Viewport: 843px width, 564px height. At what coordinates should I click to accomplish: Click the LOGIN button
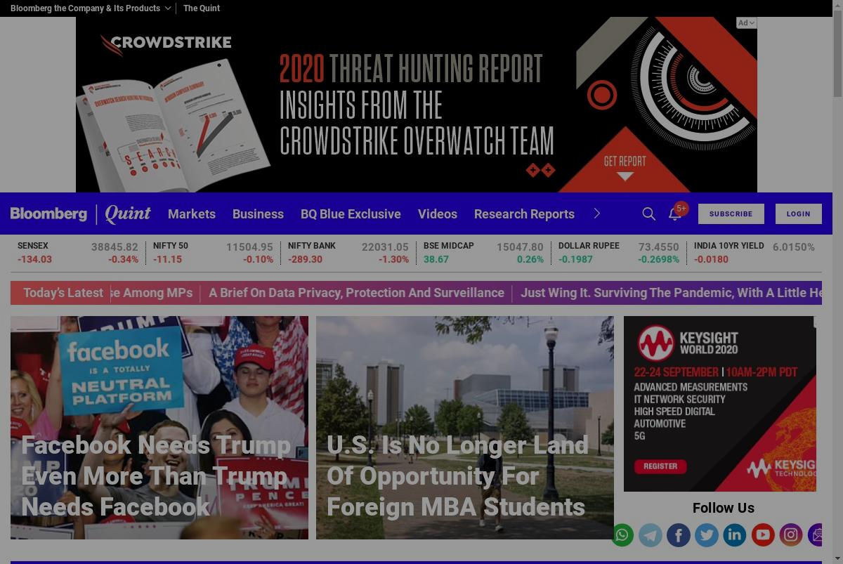click(x=798, y=214)
